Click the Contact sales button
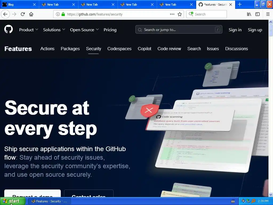This screenshot has height=205, width=273. pos(89,194)
